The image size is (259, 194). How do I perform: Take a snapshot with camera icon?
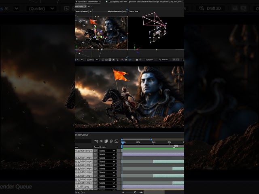pos(137,59)
